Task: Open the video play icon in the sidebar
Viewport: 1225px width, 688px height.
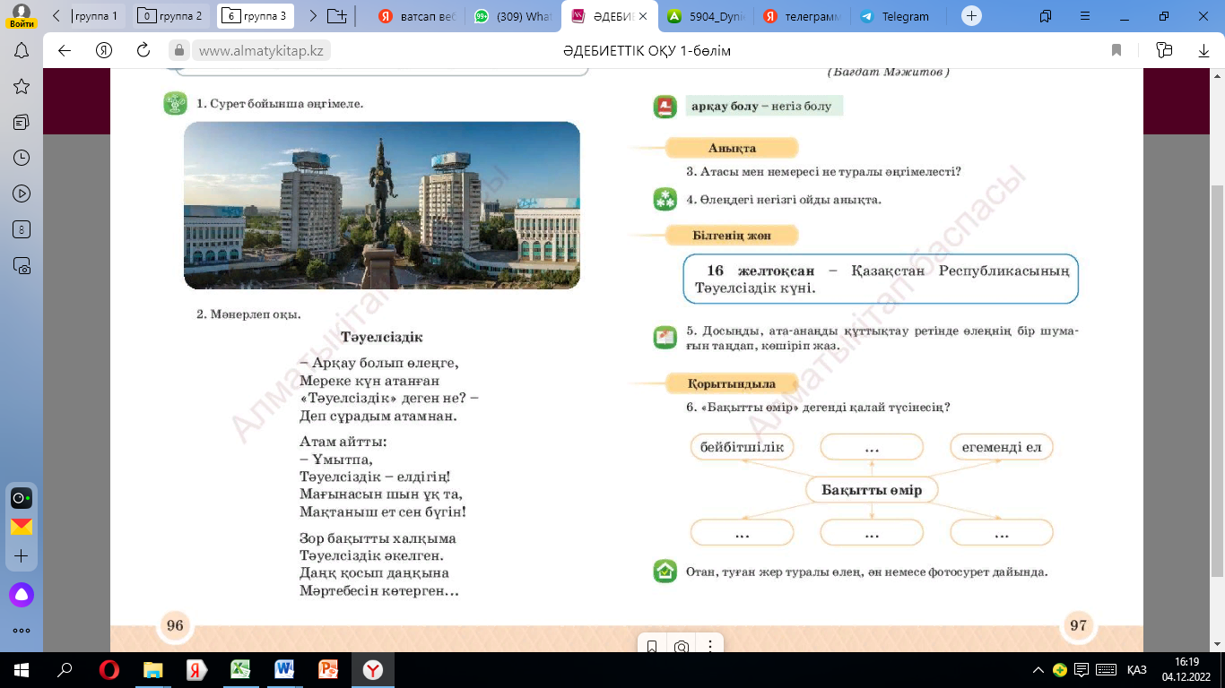Action: [x=22, y=193]
